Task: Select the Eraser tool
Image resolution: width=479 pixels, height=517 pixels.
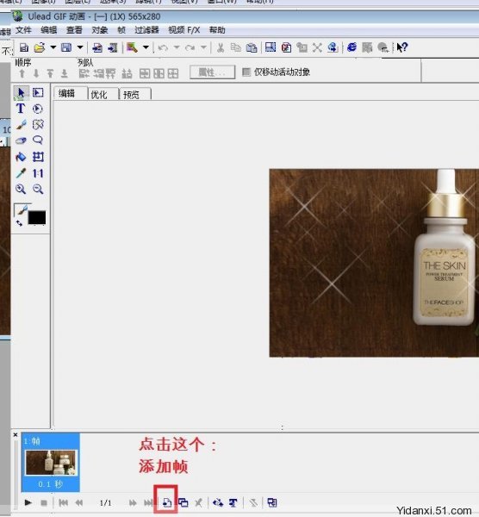Action: (21, 140)
